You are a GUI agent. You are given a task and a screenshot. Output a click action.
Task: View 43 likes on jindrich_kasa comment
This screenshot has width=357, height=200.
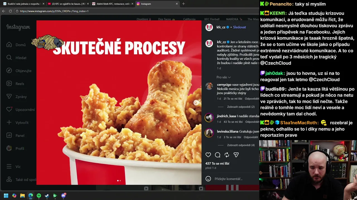[x=233, y=122]
